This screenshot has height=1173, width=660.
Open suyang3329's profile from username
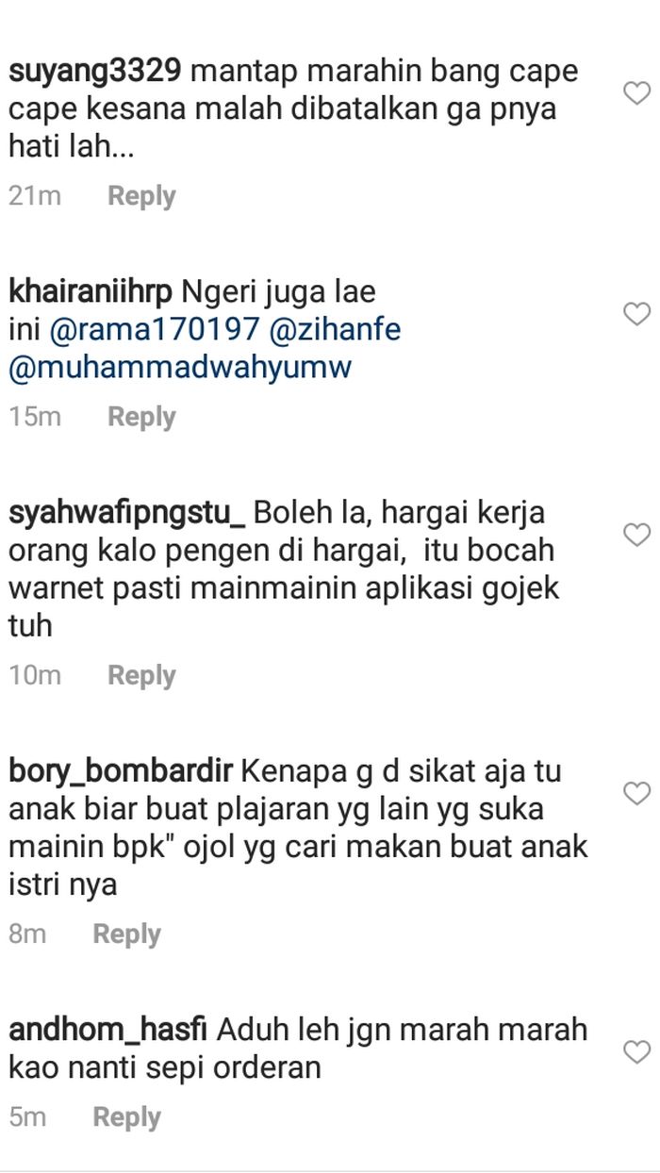tap(95, 73)
